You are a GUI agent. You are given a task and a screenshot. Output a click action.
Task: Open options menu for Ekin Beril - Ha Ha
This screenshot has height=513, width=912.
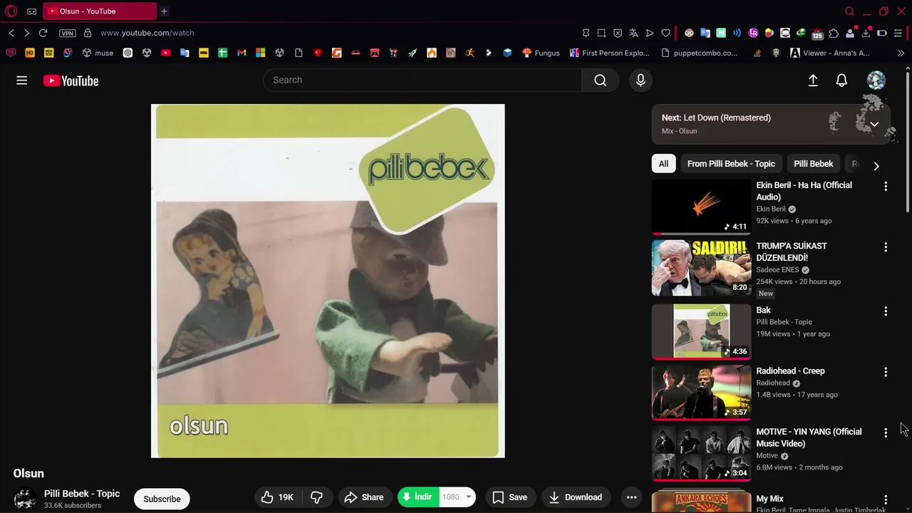pyautogui.click(x=886, y=186)
